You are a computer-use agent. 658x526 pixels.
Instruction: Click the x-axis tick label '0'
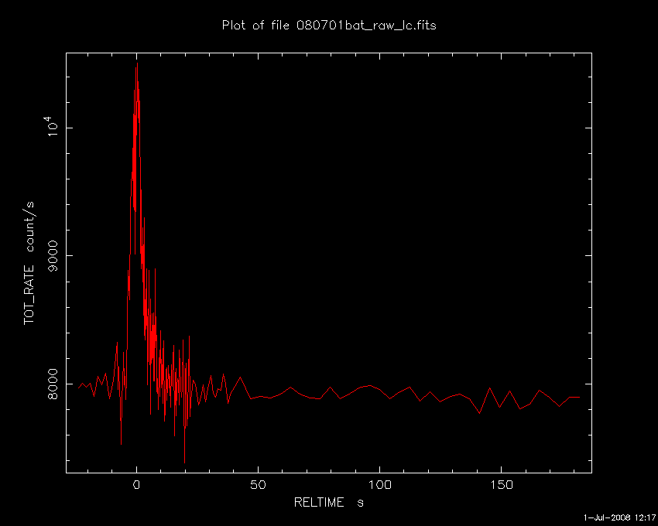(136, 485)
